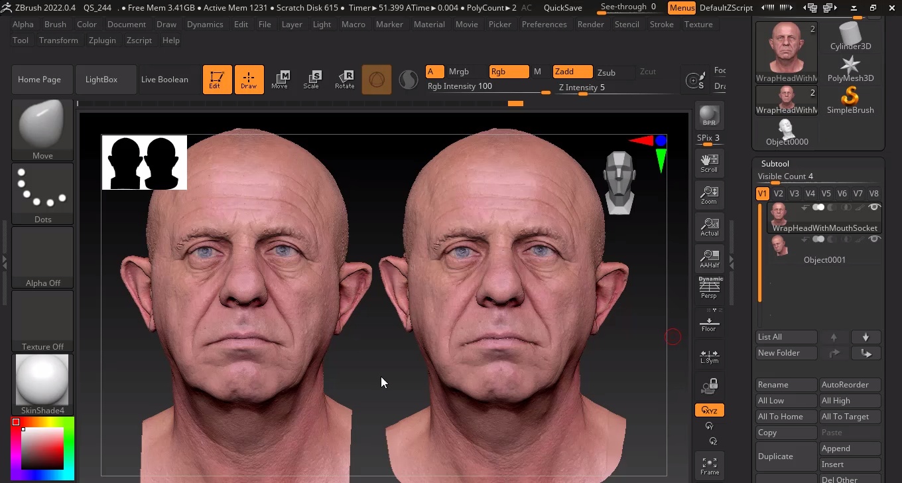
Task: Select the PolyMesh3D tool icon
Action: [850, 66]
